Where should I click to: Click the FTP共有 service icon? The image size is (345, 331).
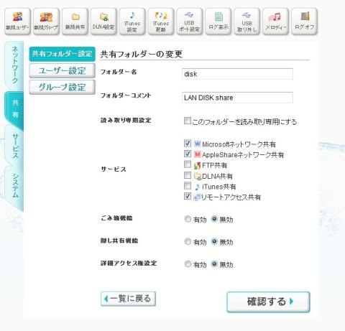point(197,165)
